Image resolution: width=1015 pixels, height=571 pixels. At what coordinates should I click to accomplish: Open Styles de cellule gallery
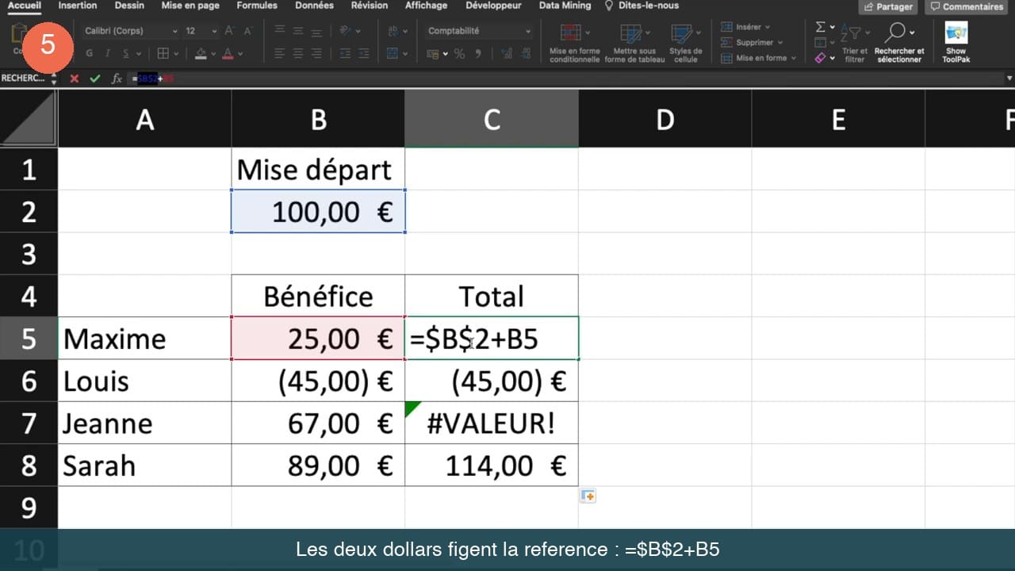click(685, 44)
